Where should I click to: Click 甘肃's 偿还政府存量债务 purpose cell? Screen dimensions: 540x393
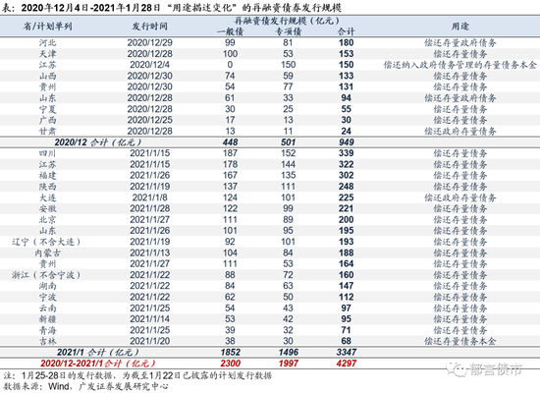460,131
